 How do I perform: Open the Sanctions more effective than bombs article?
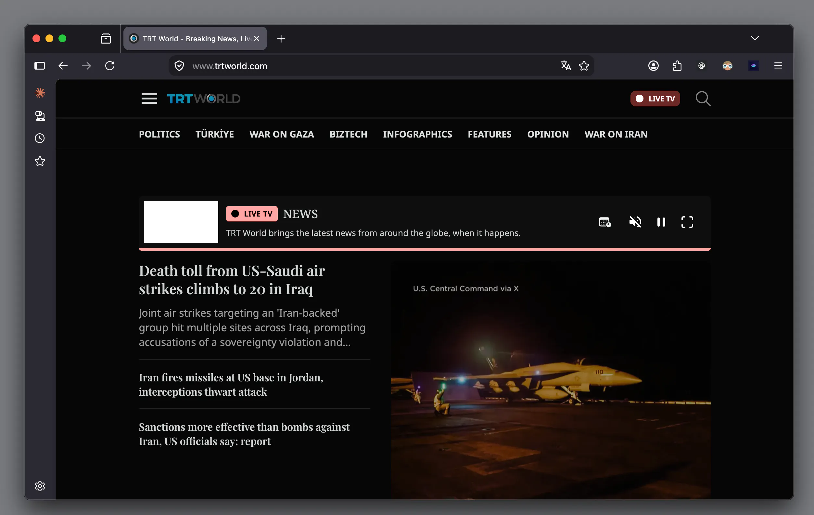point(244,434)
